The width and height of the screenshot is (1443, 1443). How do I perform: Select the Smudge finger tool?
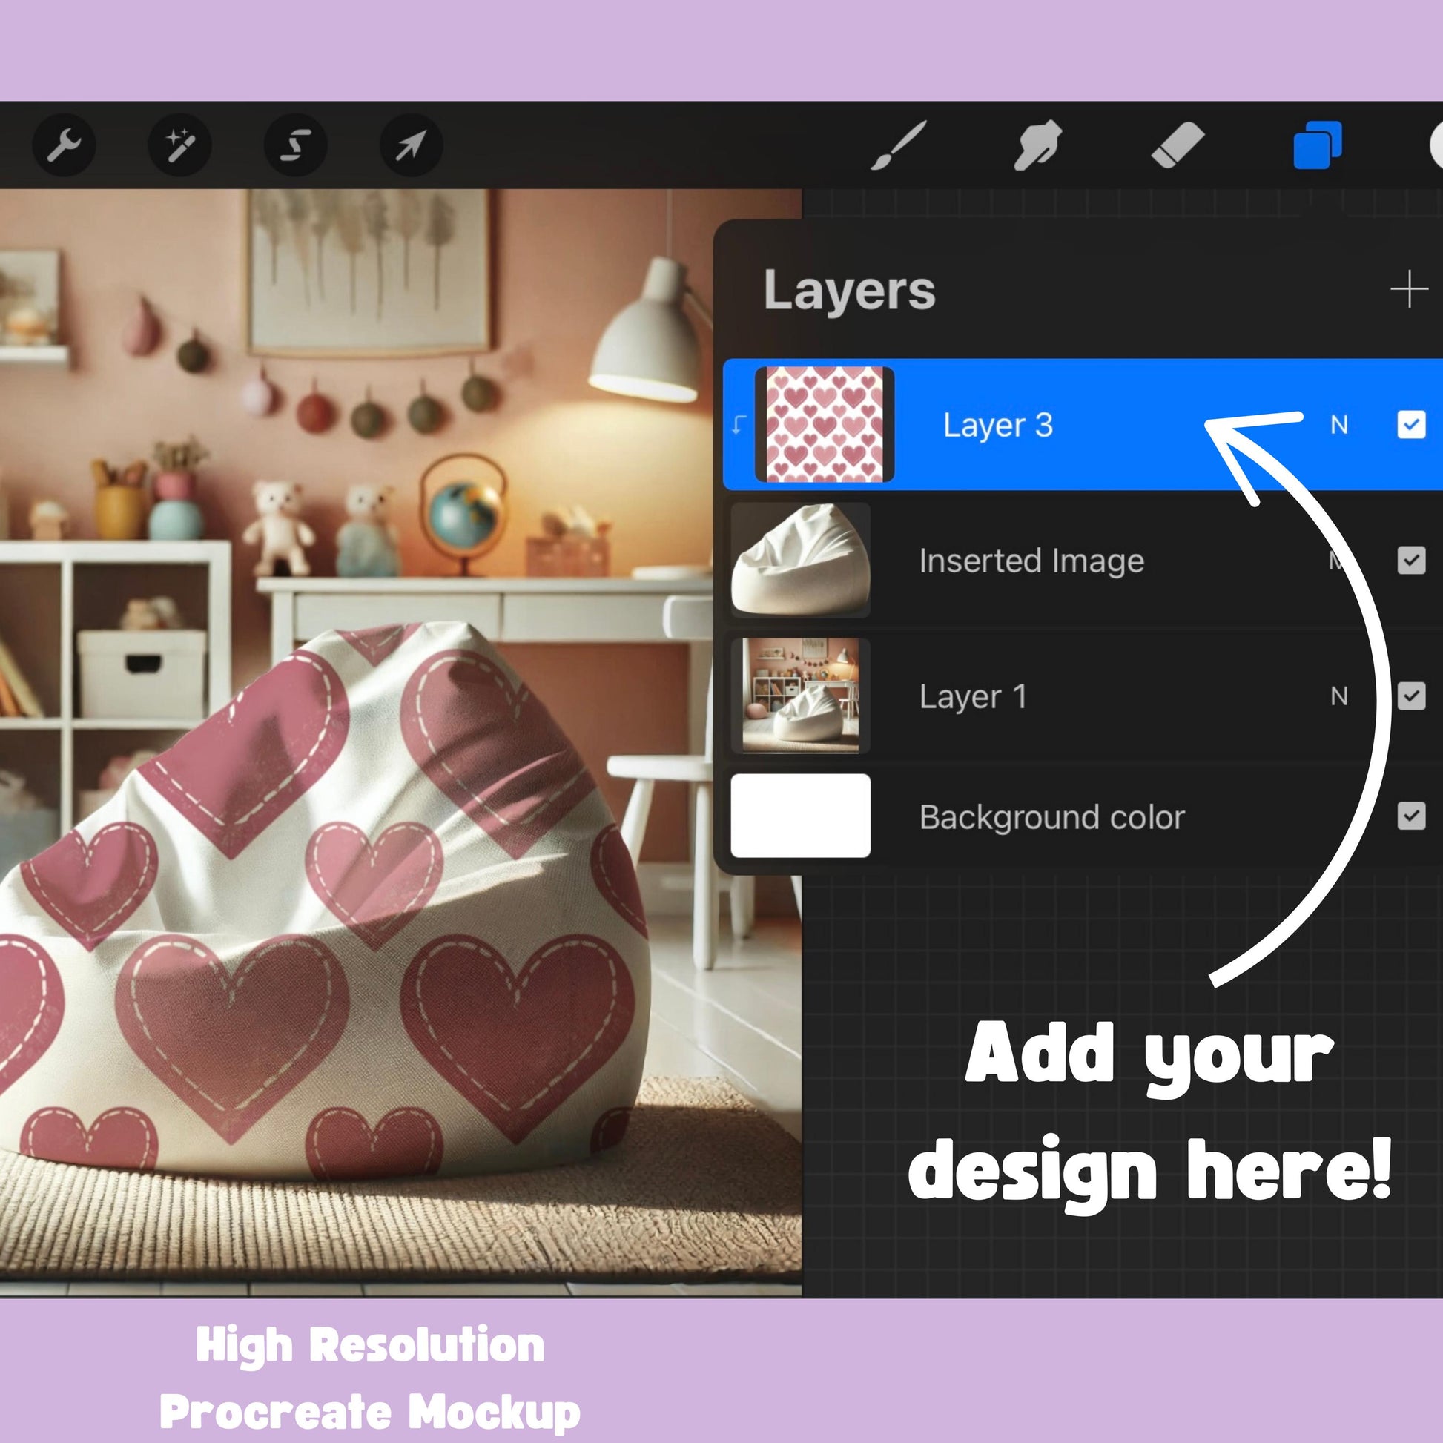[1037, 145]
